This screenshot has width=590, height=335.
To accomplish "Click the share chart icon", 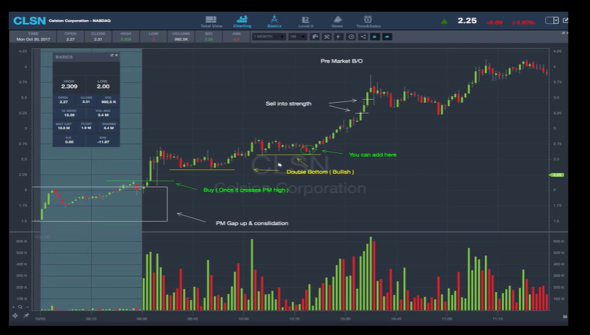I will click(x=362, y=36).
